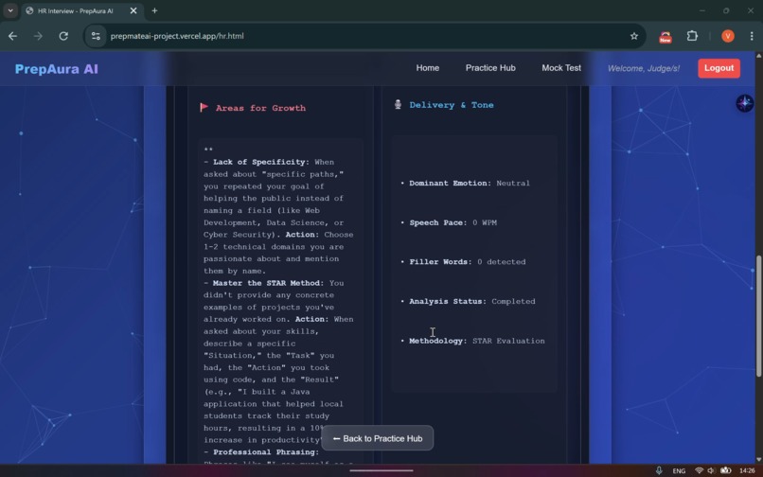Click Back to Practice Hub button
The width and height of the screenshot is (763, 477).
coord(377,438)
